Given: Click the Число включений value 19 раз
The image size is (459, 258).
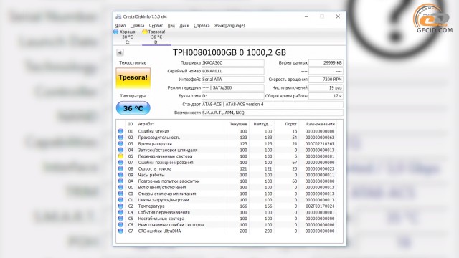Looking at the screenshot, I should [x=326, y=87].
